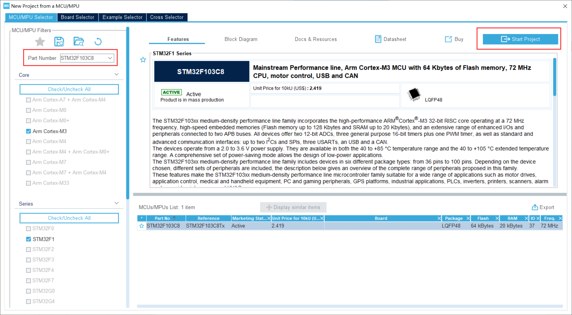Switch to the MCU/MPU Selector tab

[x=31, y=17]
